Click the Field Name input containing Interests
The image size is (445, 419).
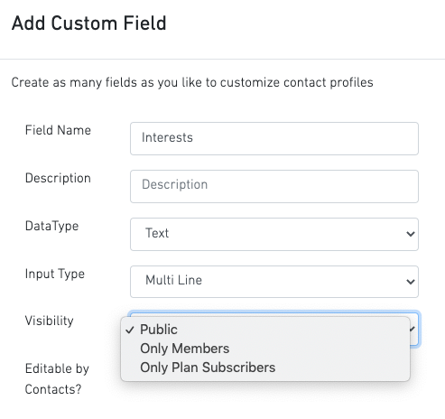(x=274, y=138)
